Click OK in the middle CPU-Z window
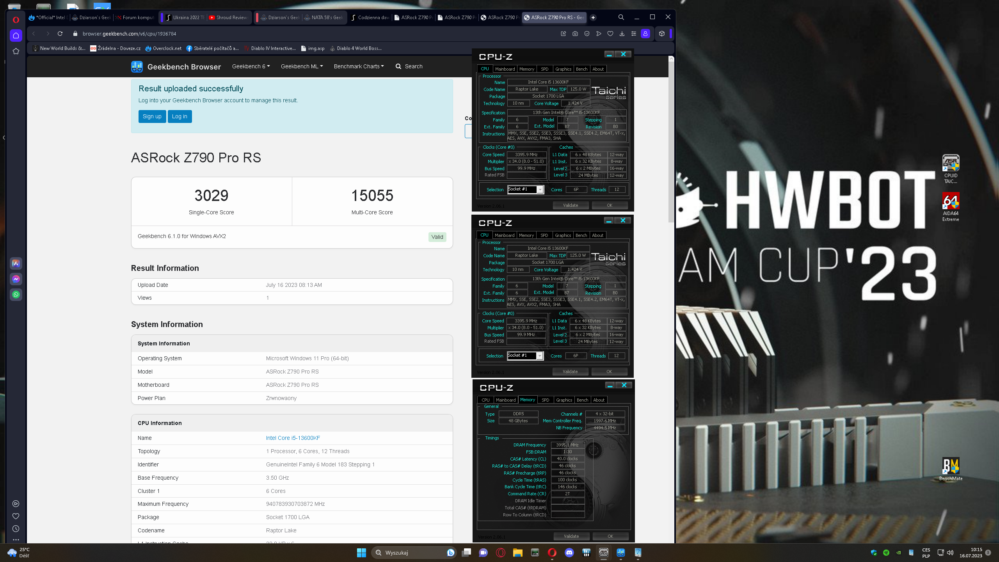Viewport: 999px width, 562px height. tap(609, 372)
